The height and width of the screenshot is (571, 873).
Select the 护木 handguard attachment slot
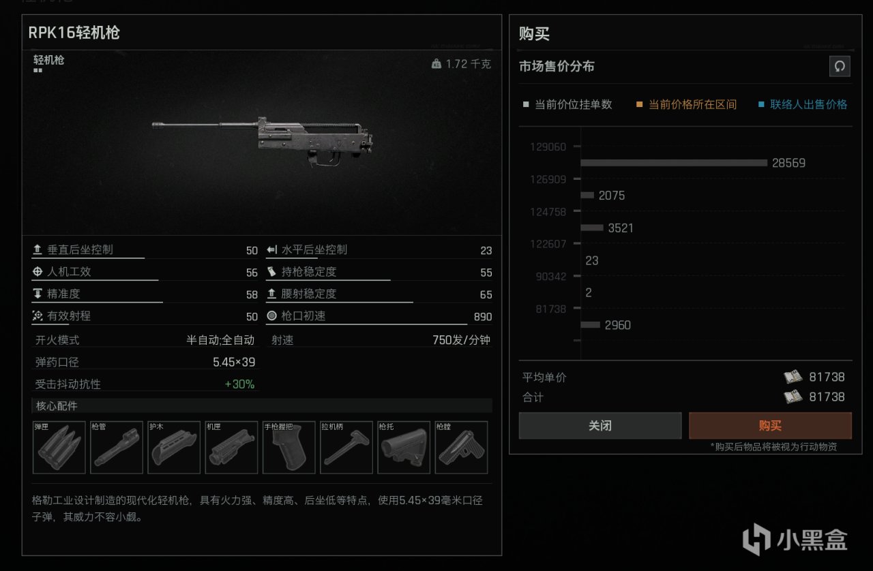174,447
